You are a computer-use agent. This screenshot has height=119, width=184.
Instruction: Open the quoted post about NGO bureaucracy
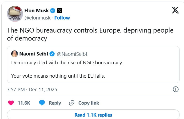point(93,69)
